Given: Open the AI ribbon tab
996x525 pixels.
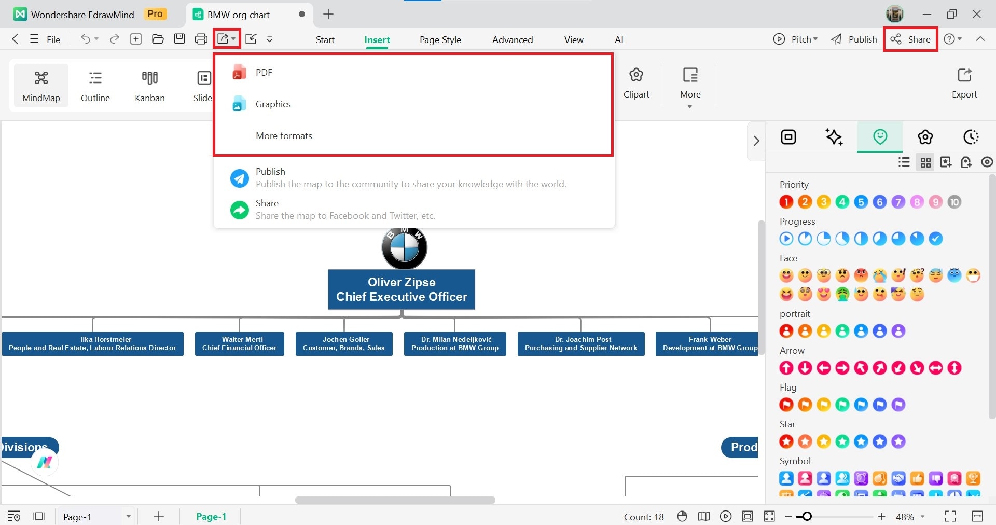Looking at the screenshot, I should 619,39.
